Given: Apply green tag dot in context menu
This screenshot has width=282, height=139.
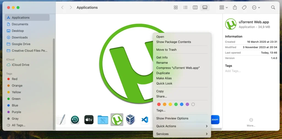Looking at the screenshot, I should (176, 104).
